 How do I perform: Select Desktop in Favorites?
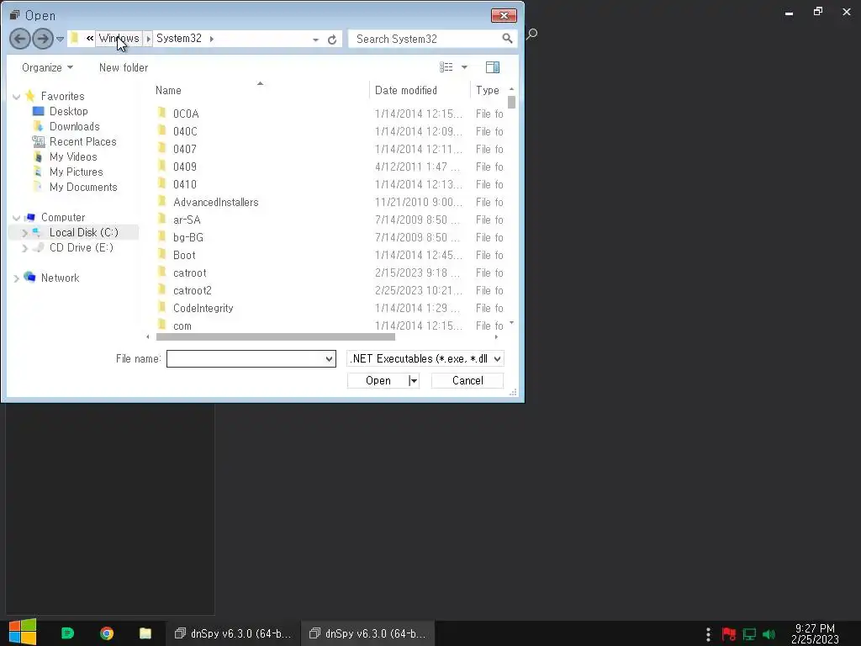[x=68, y=112]
